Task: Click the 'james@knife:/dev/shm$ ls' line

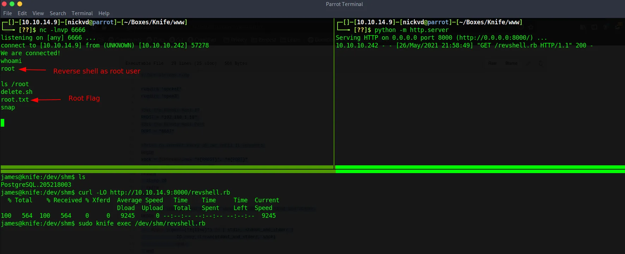Action: 43,177
